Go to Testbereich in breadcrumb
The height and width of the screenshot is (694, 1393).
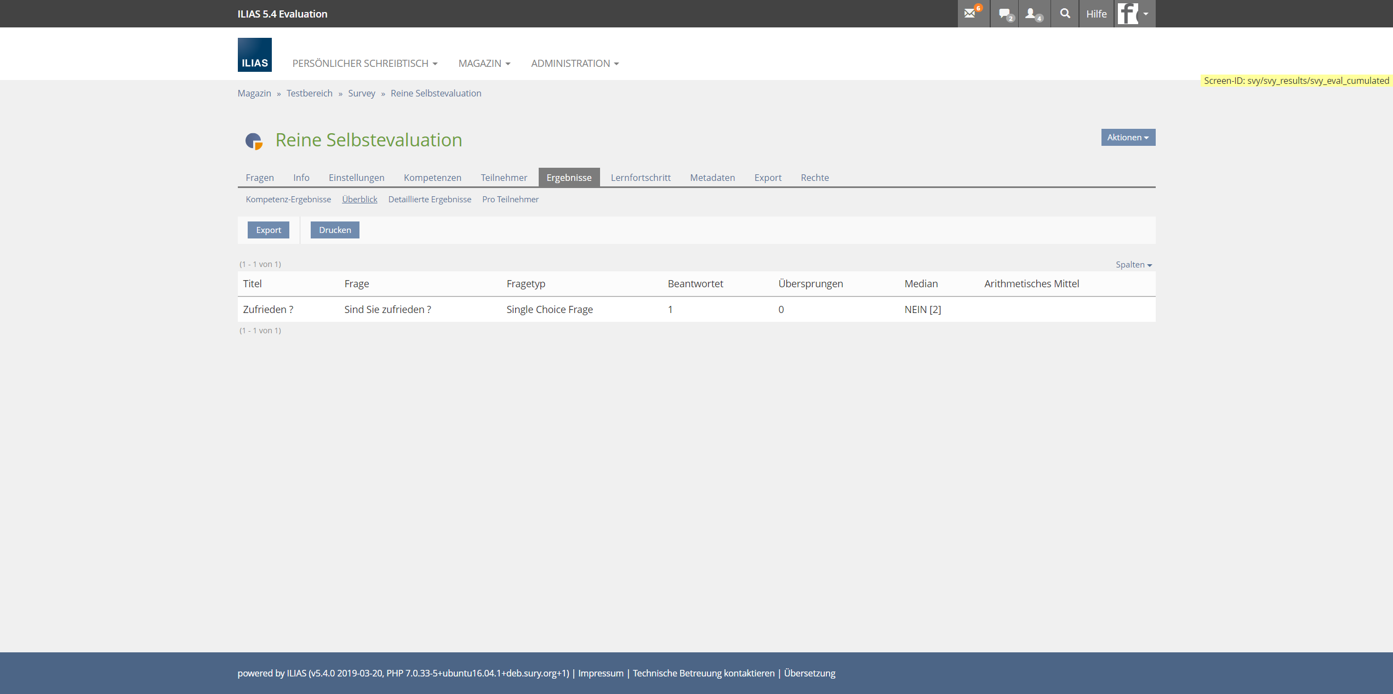[x=309, y=93]
